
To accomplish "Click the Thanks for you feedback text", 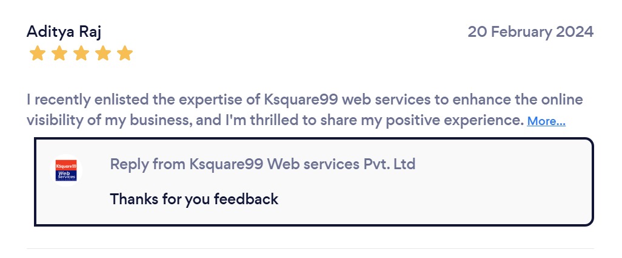I will click(x=194, y=199).
